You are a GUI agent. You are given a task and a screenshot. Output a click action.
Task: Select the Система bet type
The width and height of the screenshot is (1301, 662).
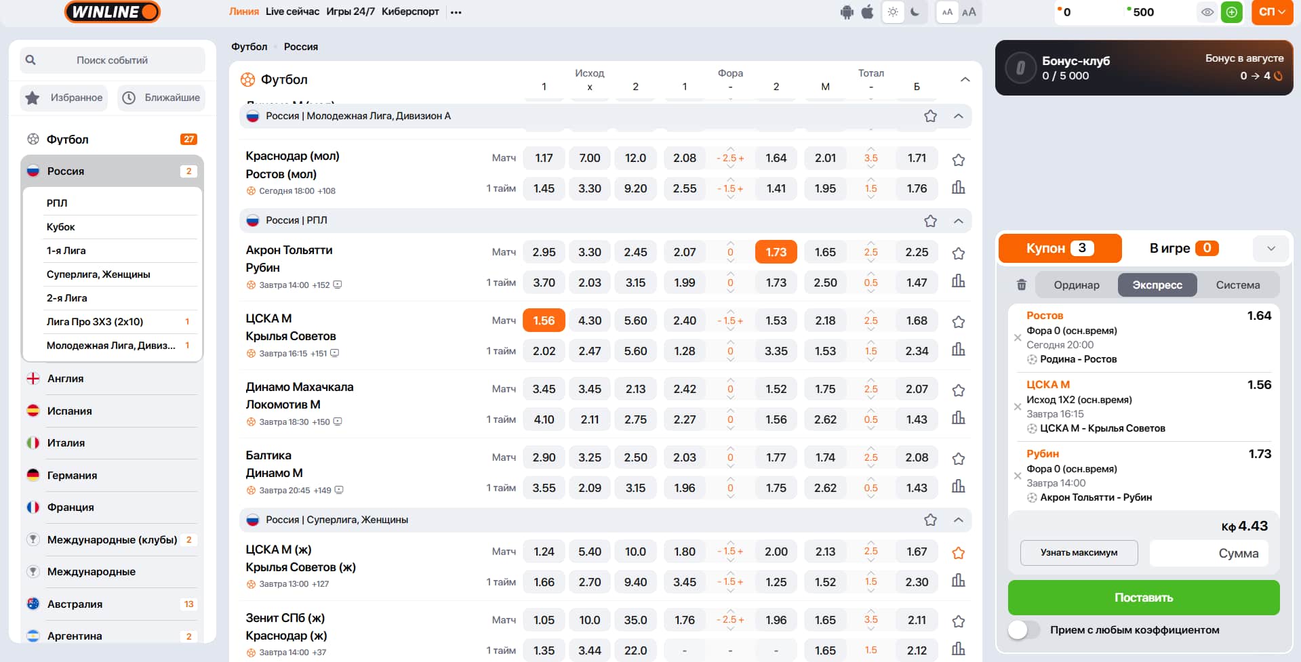click(1238, 285)
